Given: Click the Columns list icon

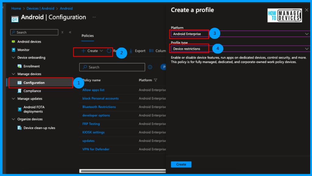Looking at the screenshot, I should (x=151, y=51).
